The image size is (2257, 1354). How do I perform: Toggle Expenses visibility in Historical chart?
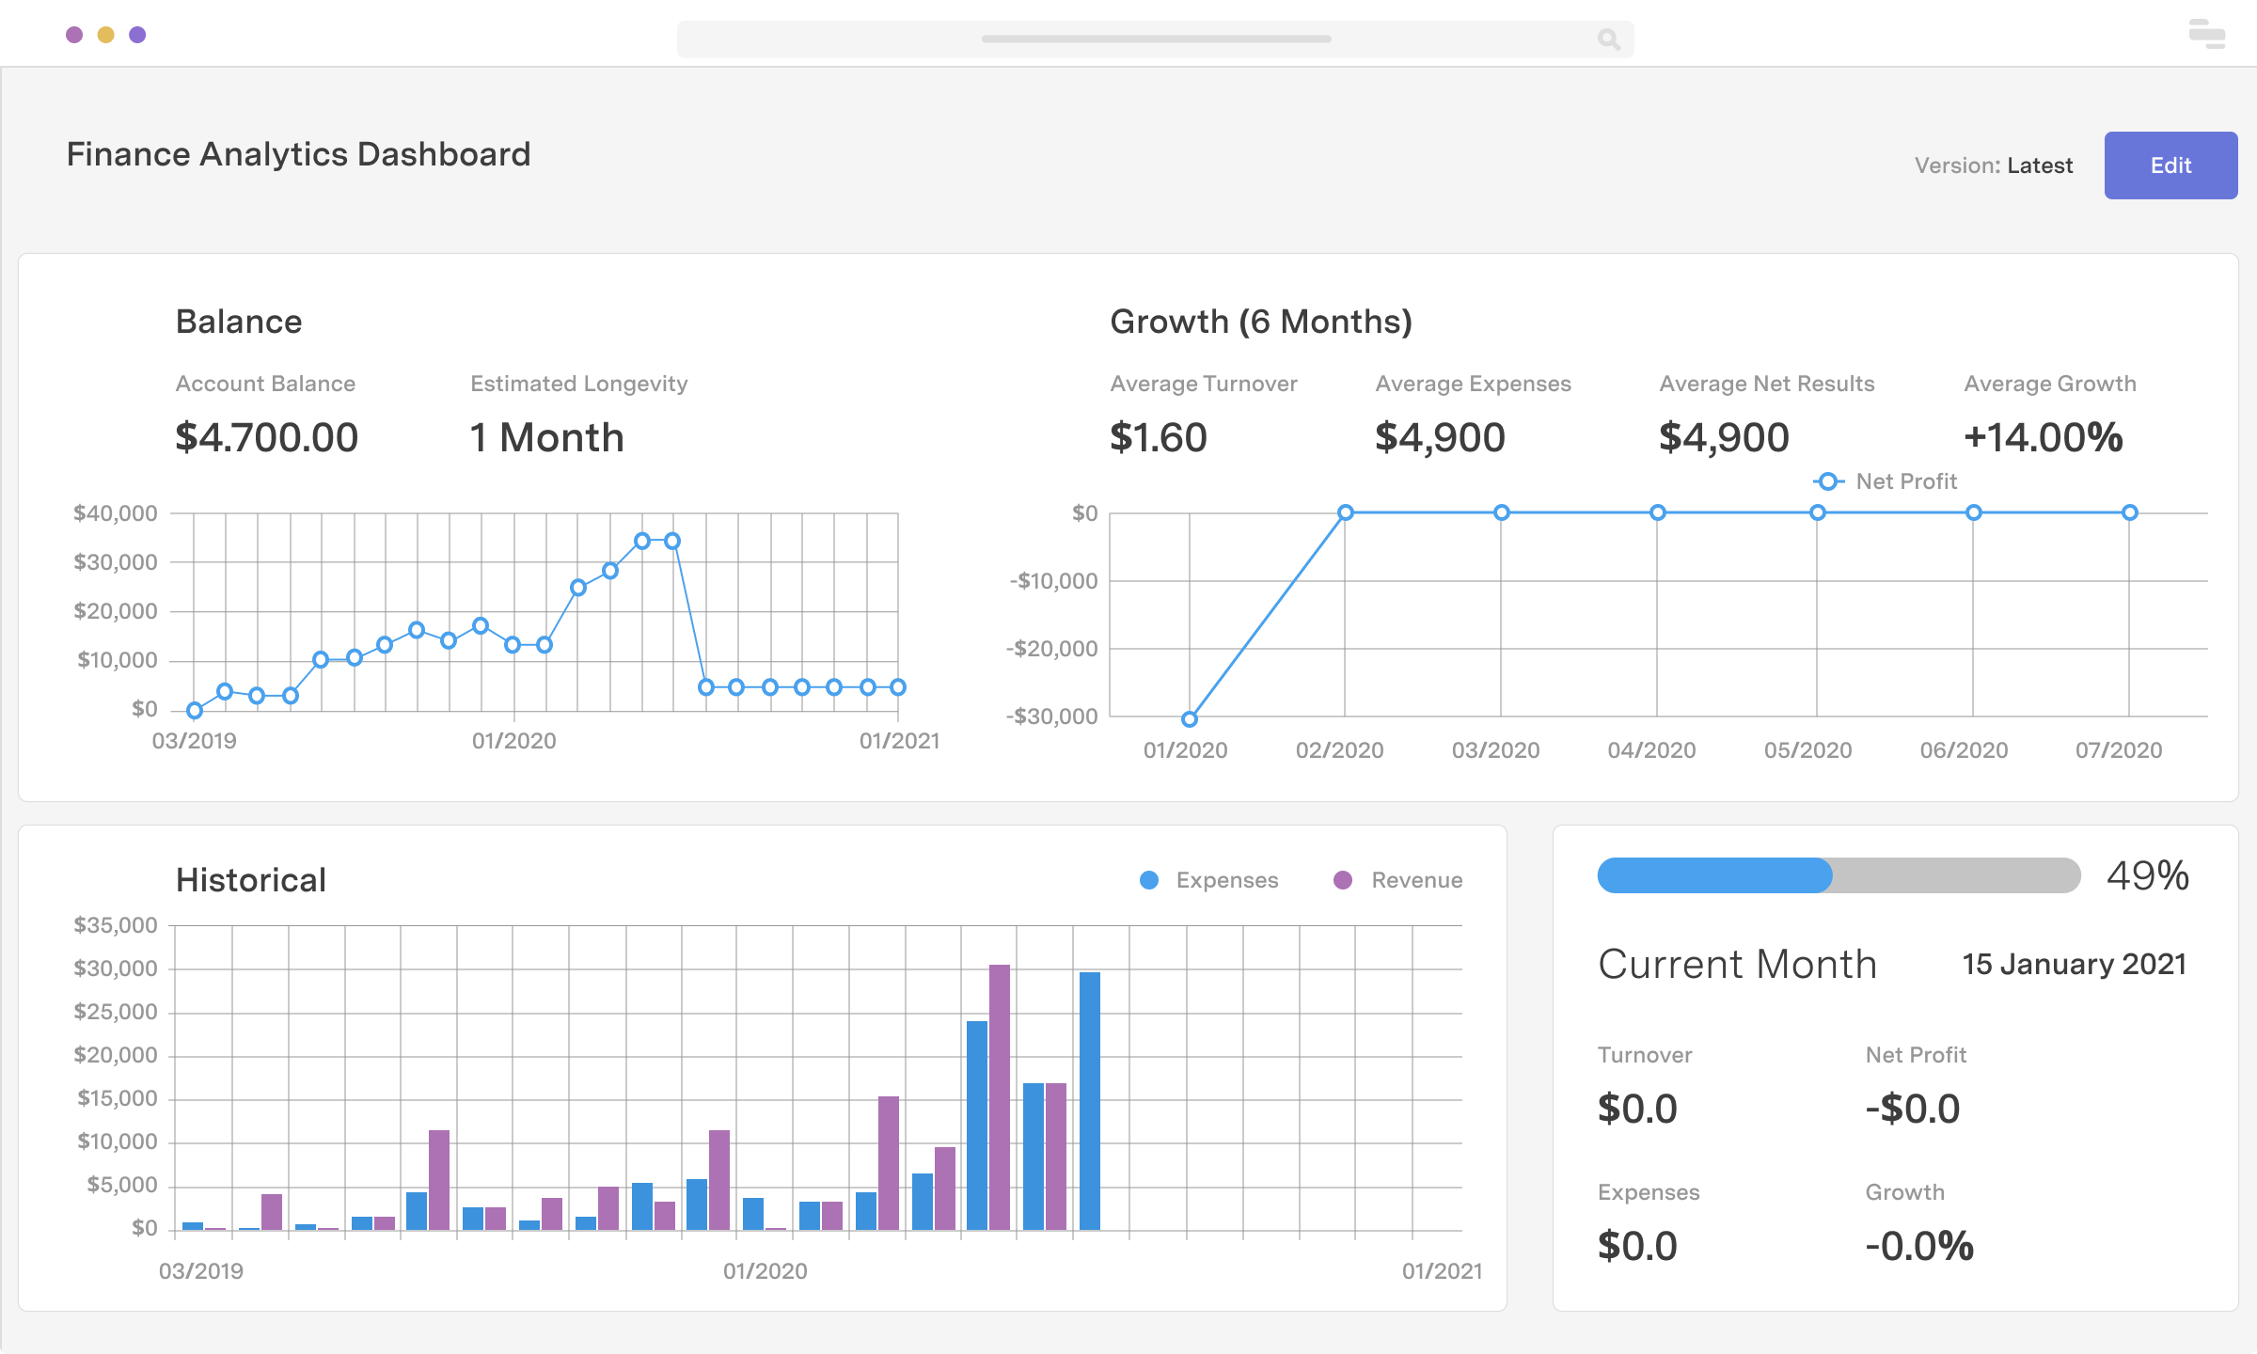click(x=1207, y=880)
